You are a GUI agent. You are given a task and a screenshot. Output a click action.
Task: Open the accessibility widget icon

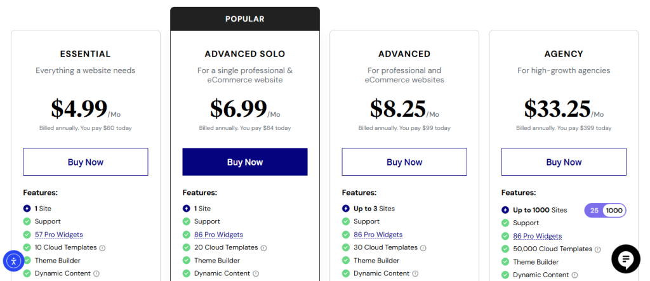pos(13,260)
